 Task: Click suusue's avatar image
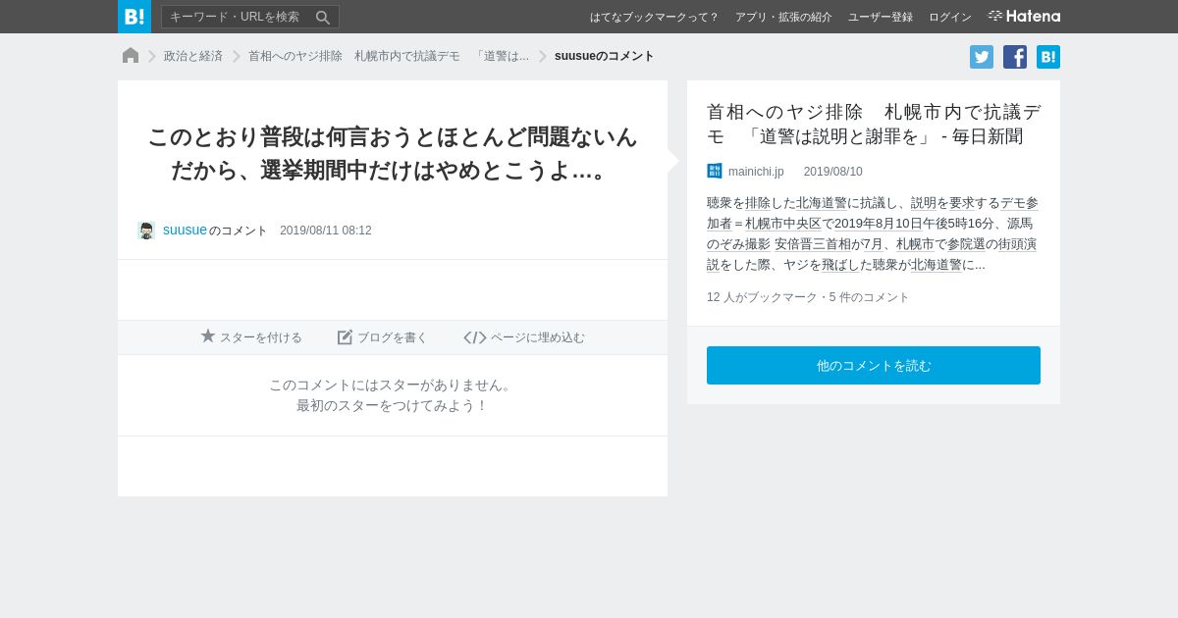(146, 231)
